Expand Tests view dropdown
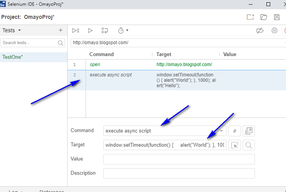This screenshot has width=286, height=192. (x=20, y=30)
